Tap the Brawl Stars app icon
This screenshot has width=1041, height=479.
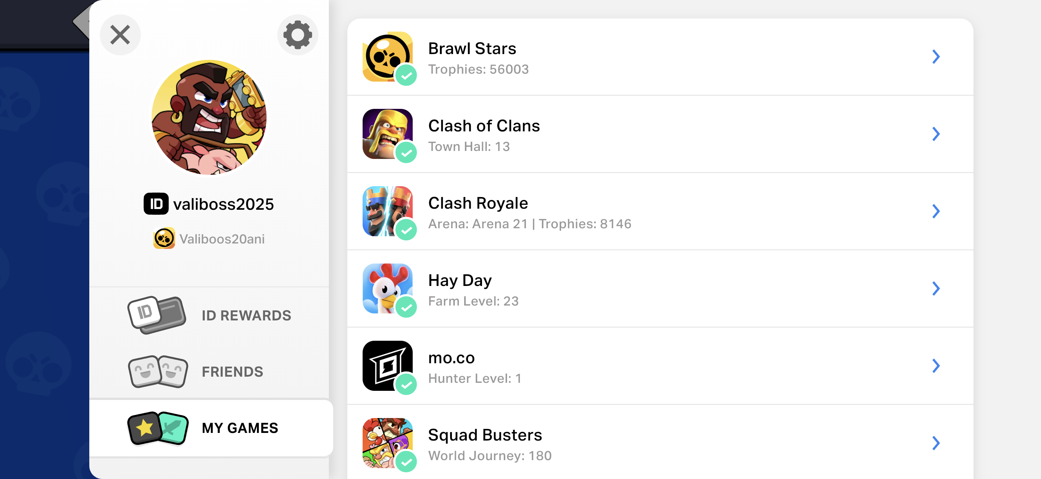tap(388, 57)
